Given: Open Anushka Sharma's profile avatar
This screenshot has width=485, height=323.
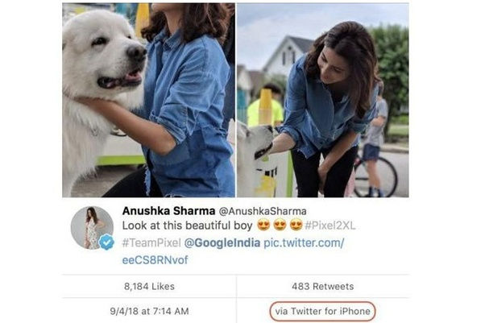Looking at the screenshot, I should [x=91, y=226].
